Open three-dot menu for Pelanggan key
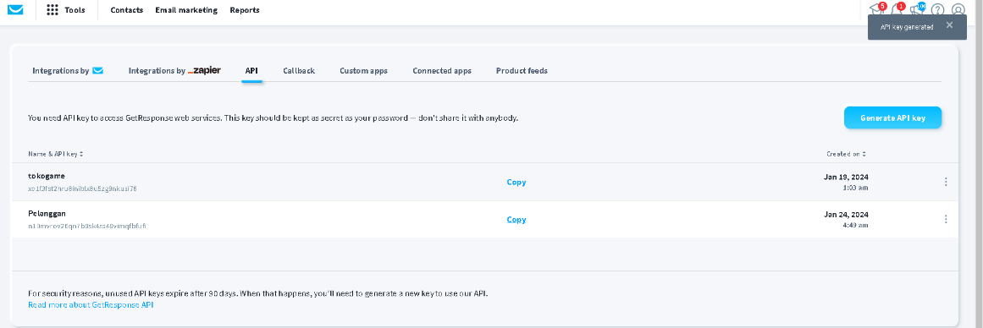 coord(946,219)
